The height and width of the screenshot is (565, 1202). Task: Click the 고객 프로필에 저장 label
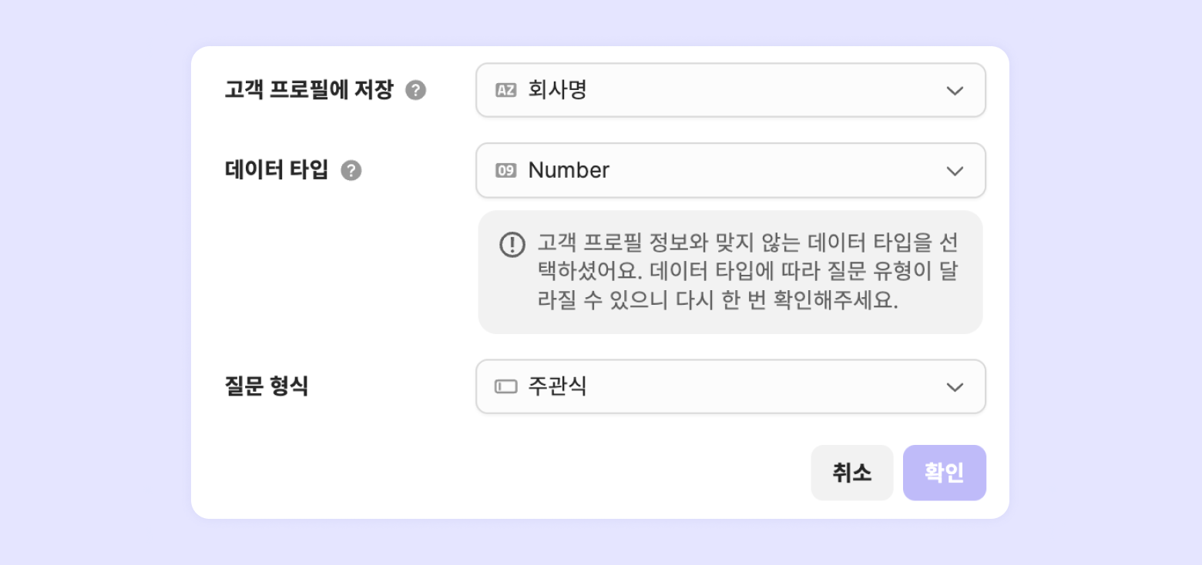[x=308, y=90]
